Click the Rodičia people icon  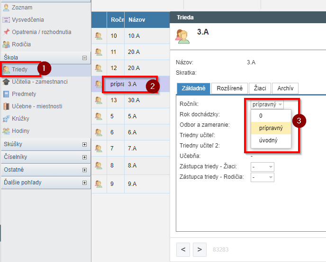pos(6,44)
